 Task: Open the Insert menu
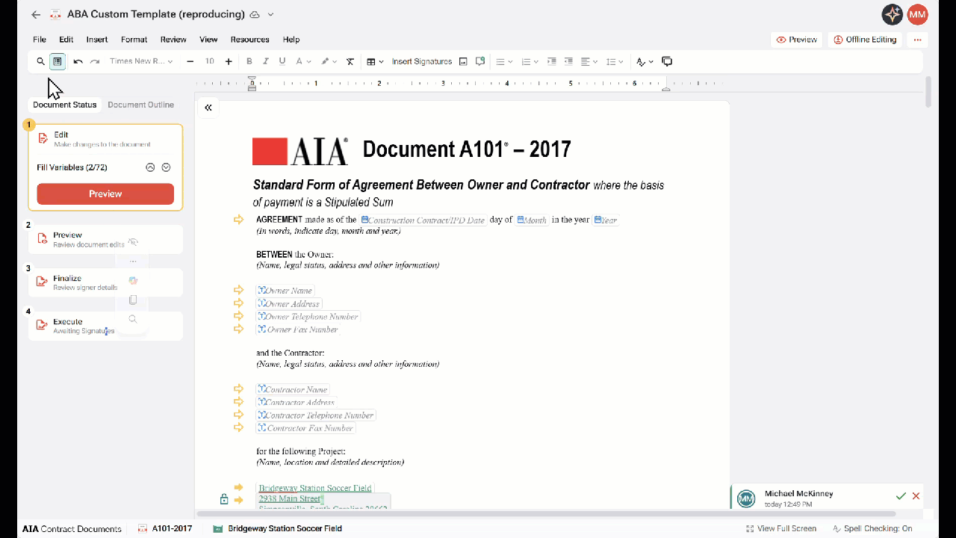(97, 40)
